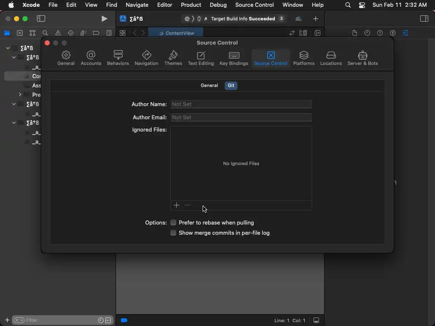Click the editor options lines icon
Screen dimensions: 435x326
[x=302, y=33]
